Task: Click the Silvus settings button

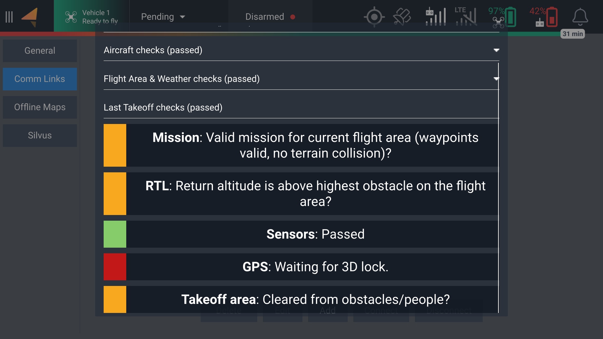Action: tap(40, 136)
